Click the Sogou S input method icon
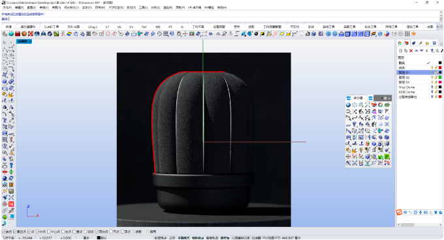The height and width of the screenshot is (240, 444). coord(399,213)
